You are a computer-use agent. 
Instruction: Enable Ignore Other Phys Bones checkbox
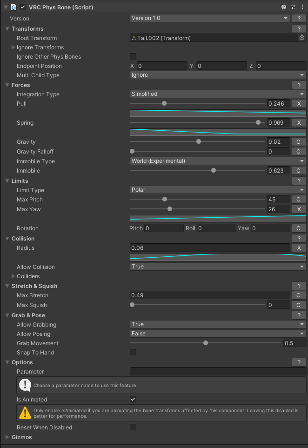133,56
